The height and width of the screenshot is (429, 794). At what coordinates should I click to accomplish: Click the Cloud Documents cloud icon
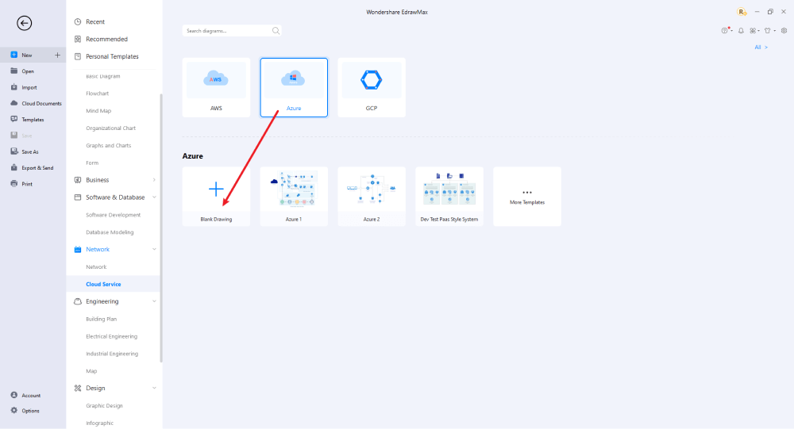pos(14,103)
